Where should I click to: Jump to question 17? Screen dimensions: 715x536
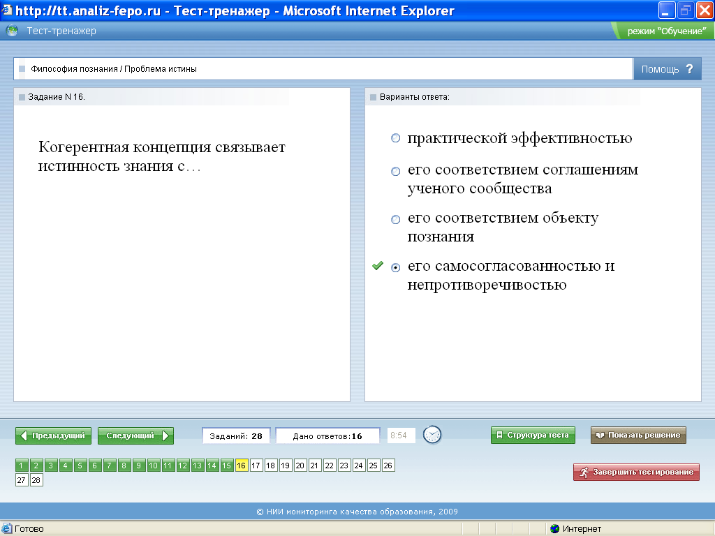tap(256, 466)
